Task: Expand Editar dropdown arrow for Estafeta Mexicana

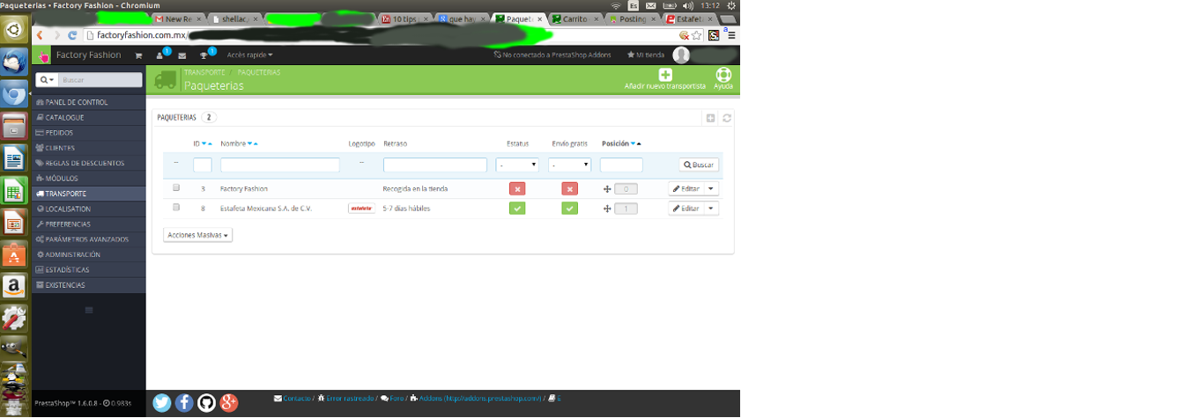Action: (x=712, y=209)
